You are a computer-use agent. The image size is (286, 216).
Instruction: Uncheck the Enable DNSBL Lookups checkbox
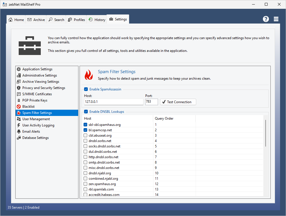[x=86, y=112]
